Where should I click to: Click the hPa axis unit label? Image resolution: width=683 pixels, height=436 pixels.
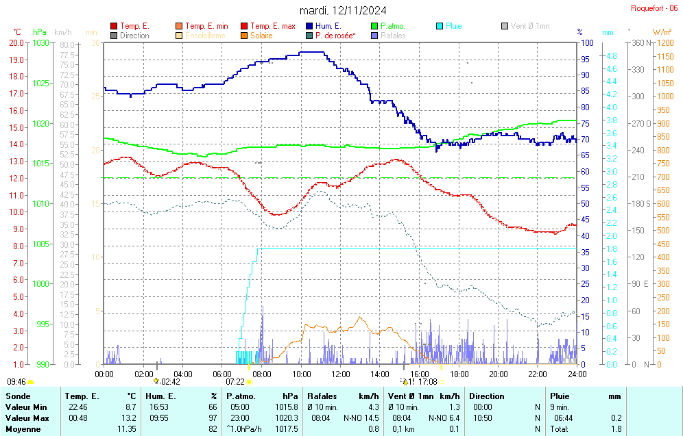pos(40,32)
